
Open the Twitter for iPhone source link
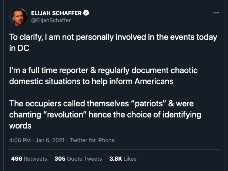click(92, 140)
